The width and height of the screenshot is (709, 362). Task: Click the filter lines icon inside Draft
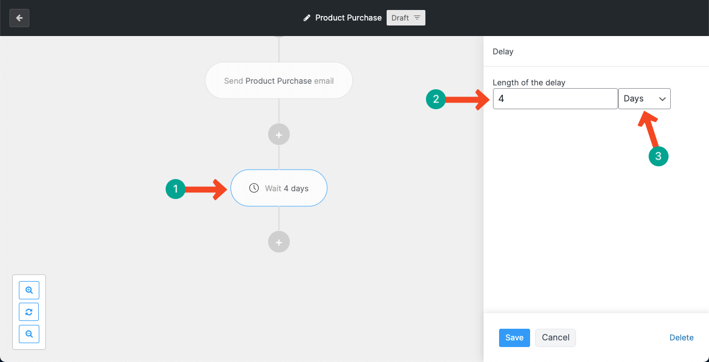tap(417, 18)
